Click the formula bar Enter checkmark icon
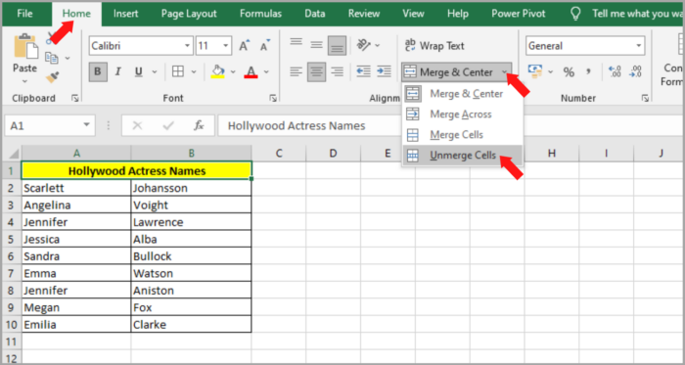Viewport: 685px width, 365px height. click(168, 126)
